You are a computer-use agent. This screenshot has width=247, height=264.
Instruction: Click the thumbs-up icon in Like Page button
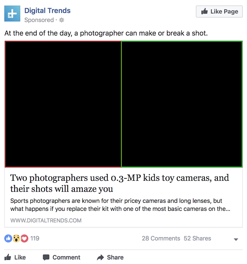click(x=204, y=11)
